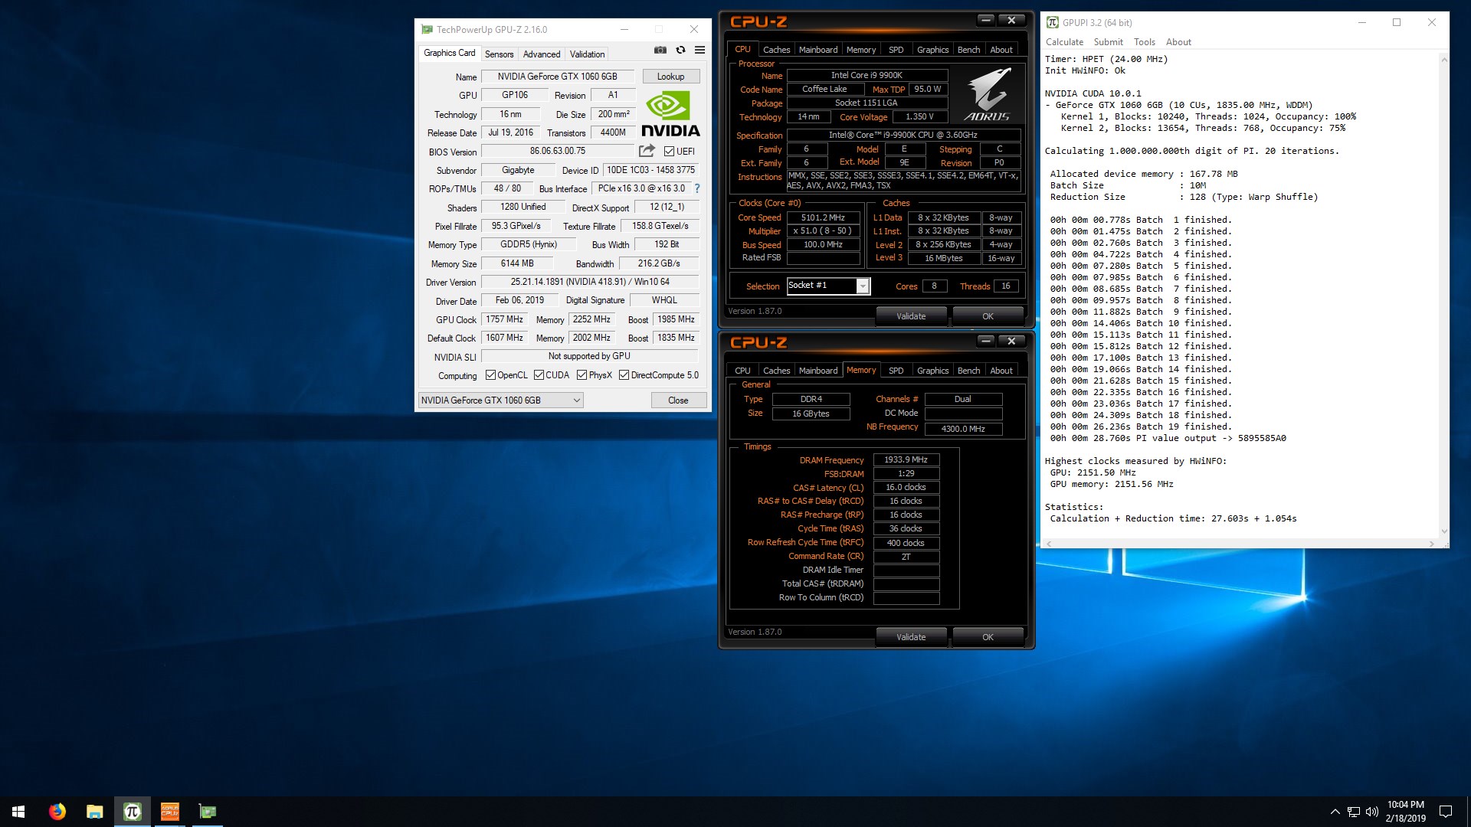Image resolution: width=1471 pixels, height=827 pixels.
Task: Click the Core Speed 5101.2 MHz value
Action: pos(823,217)
